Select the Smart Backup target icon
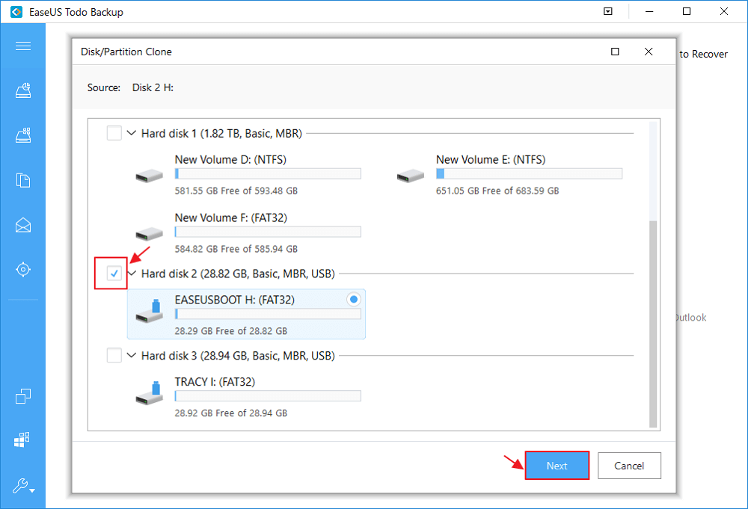Viewport: 748px width, 509px height. tap(22, 269)
